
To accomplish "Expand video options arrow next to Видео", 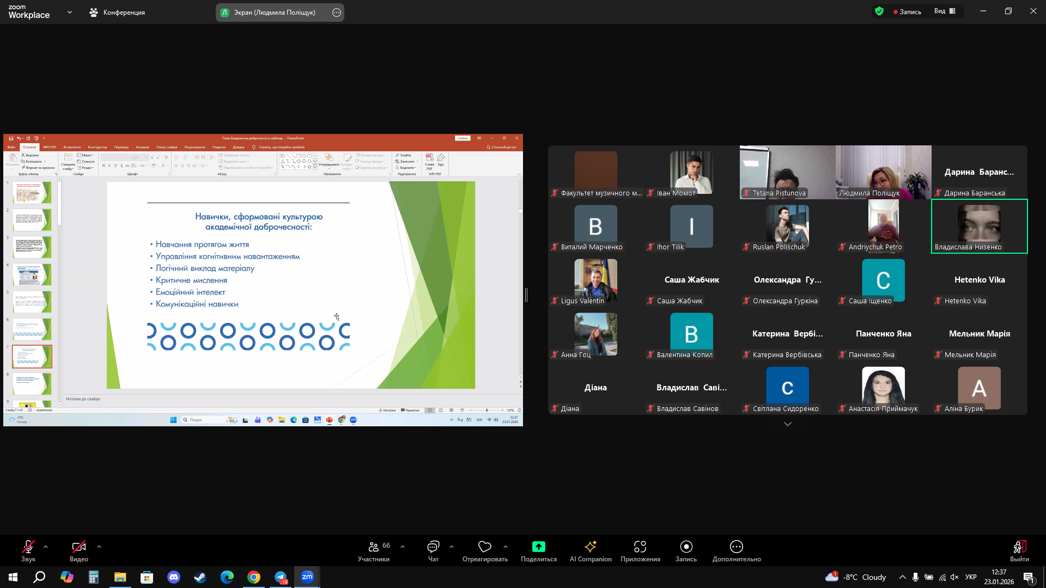I will (99, 547).
